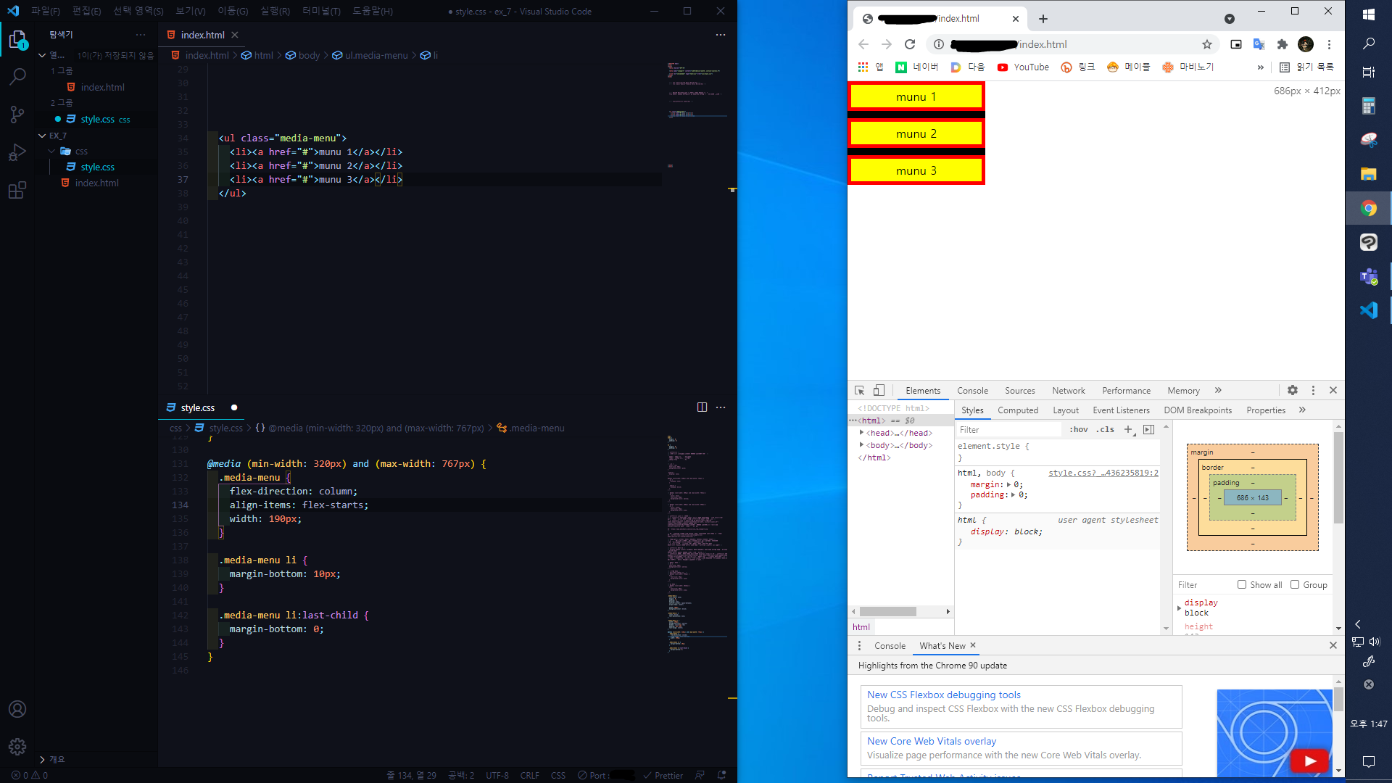Open DevTools settings gear icon
1392x783 pixels.
(1293, 390)
